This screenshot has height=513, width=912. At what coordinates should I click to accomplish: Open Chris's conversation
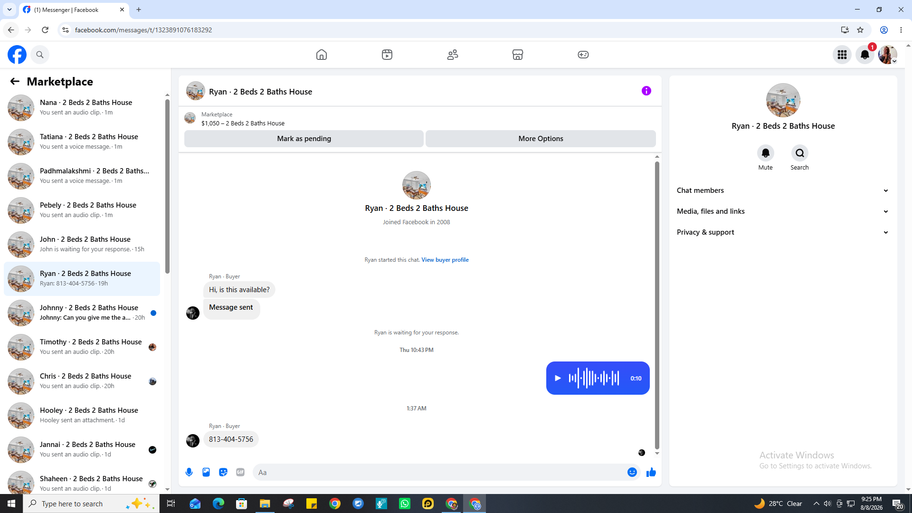click(82, 381)
